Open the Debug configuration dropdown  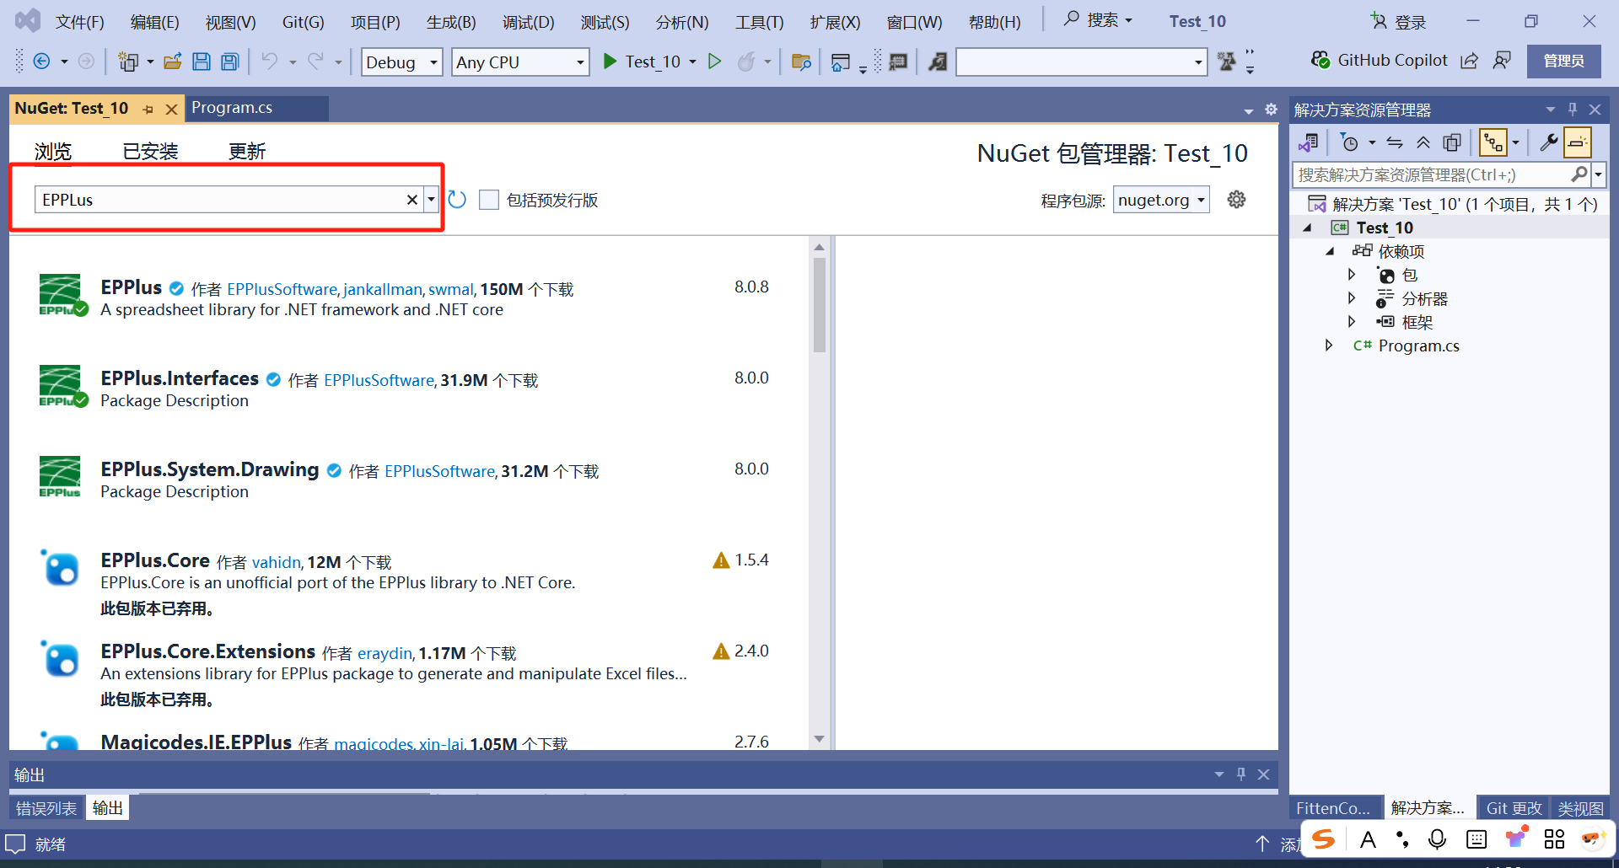(x=434, y=62)
